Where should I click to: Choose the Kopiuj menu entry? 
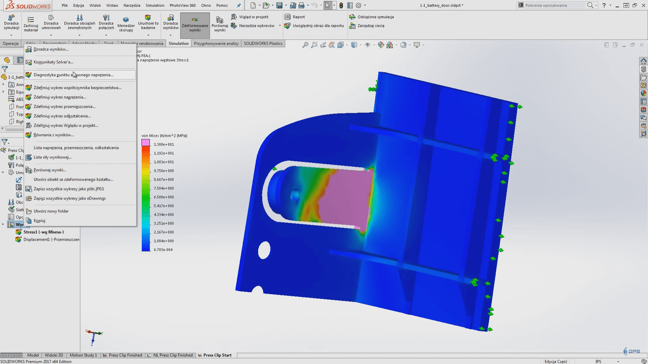(39, 220)
